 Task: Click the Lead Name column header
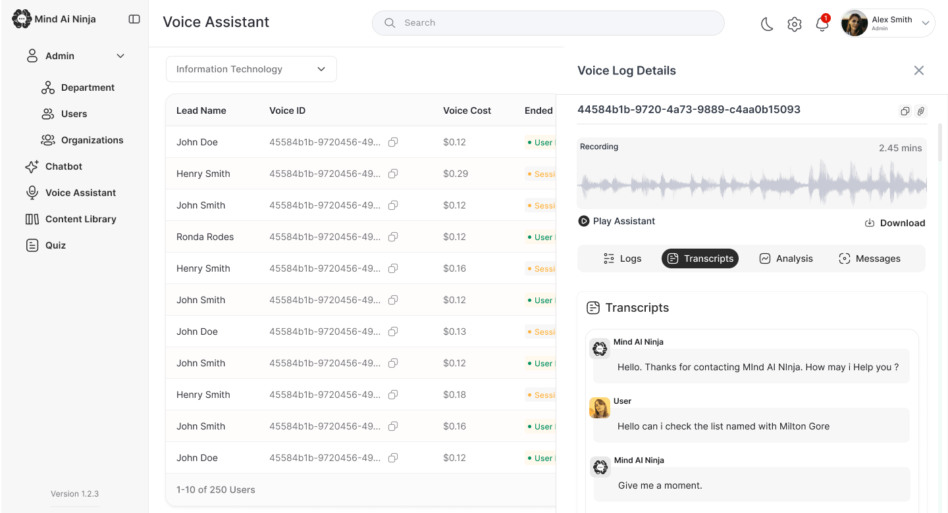tap(201, 110)
